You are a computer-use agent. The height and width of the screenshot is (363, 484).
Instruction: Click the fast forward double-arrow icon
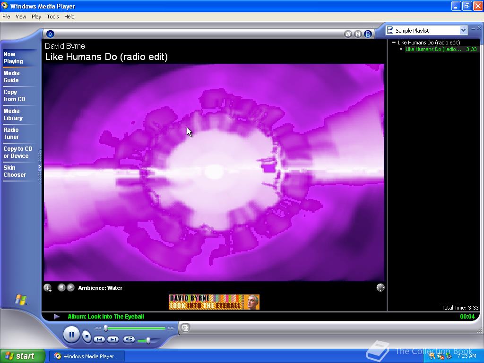click(170, 328)
